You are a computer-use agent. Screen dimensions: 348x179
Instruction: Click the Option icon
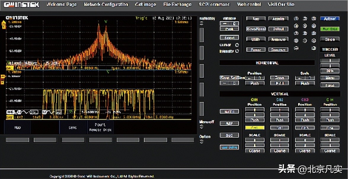(202, 141)
